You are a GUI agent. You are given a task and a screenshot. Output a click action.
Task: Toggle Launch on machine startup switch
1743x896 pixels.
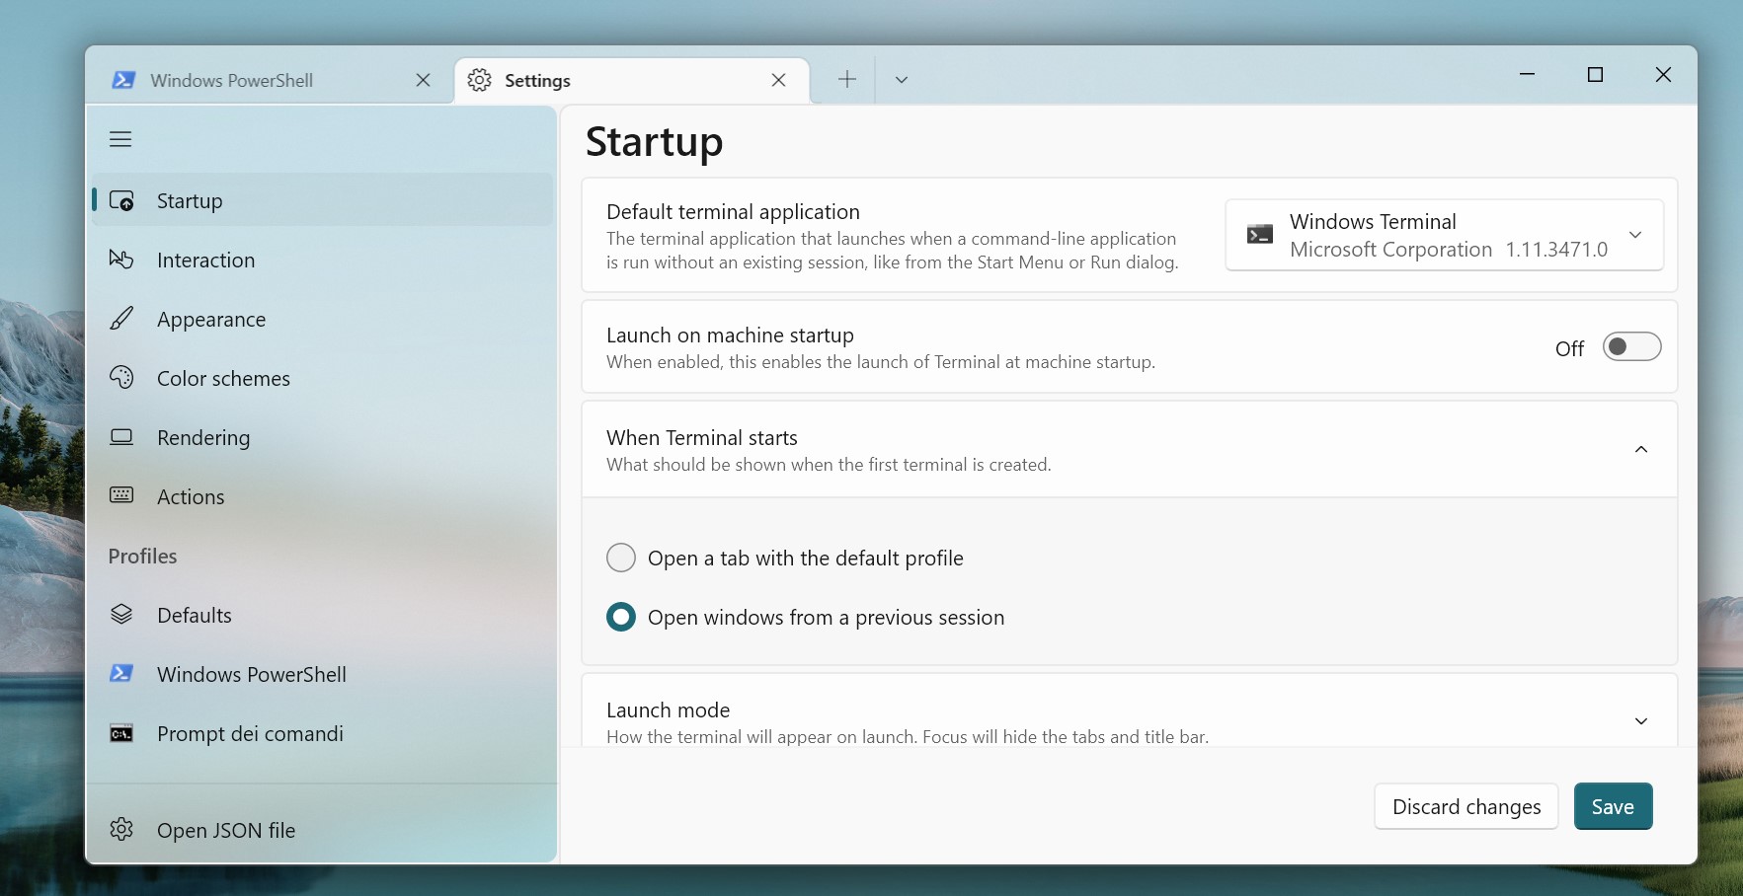[x=1631, y=347]
